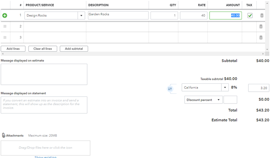
Task: Click the Add lines button
Action: [x=13, y=48]
